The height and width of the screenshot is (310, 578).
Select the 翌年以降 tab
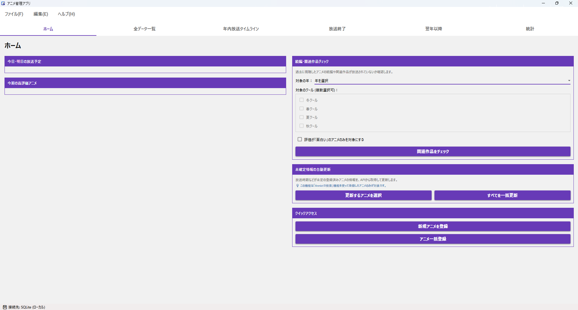434,29
